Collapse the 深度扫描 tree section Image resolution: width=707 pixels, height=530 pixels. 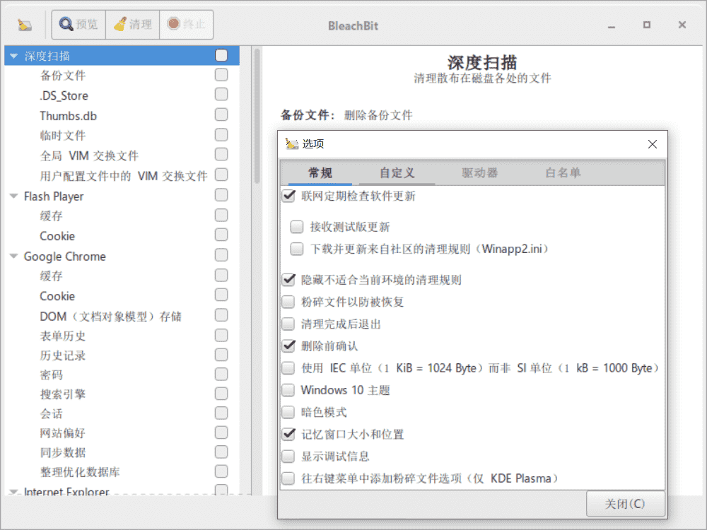13,55
